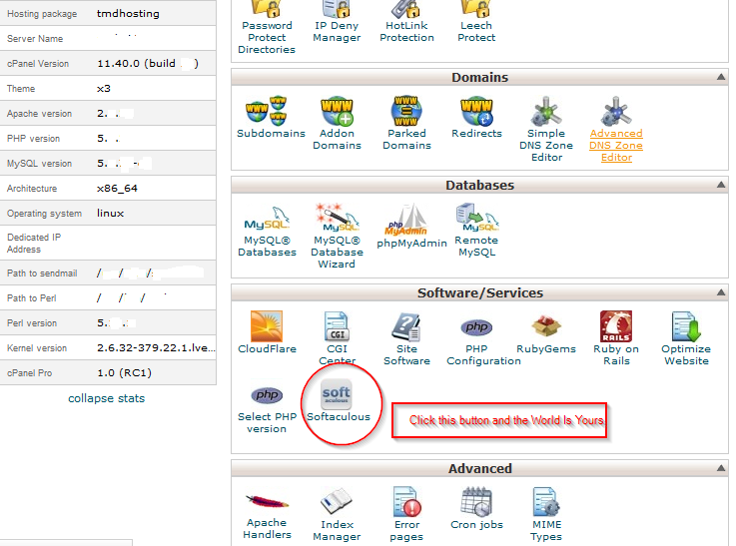Viewport: 736px width, 546px height.
Task: Open Select PHP version
Action: pyautogui.click(x=267, y=409)
